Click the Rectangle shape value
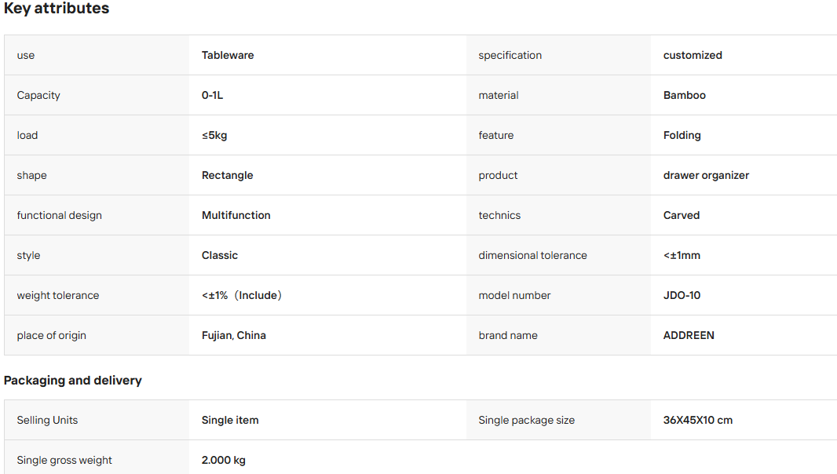Screen dimensions: 837x474 [227, 175]
